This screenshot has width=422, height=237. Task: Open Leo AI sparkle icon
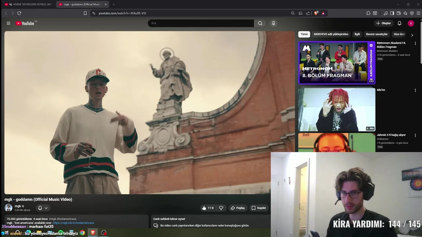[405, 13]
